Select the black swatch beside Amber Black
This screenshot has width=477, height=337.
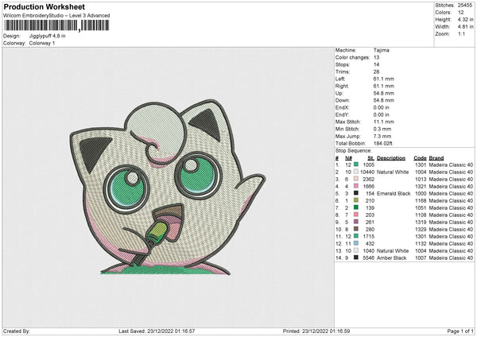(x=356, y=258)
